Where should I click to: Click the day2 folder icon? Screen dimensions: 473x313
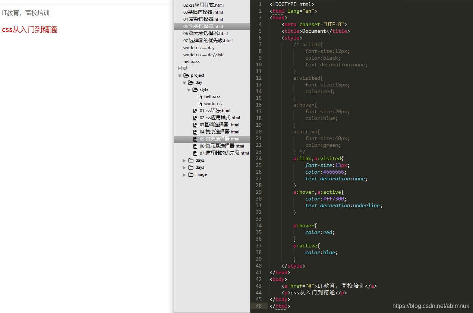[191, 160]
